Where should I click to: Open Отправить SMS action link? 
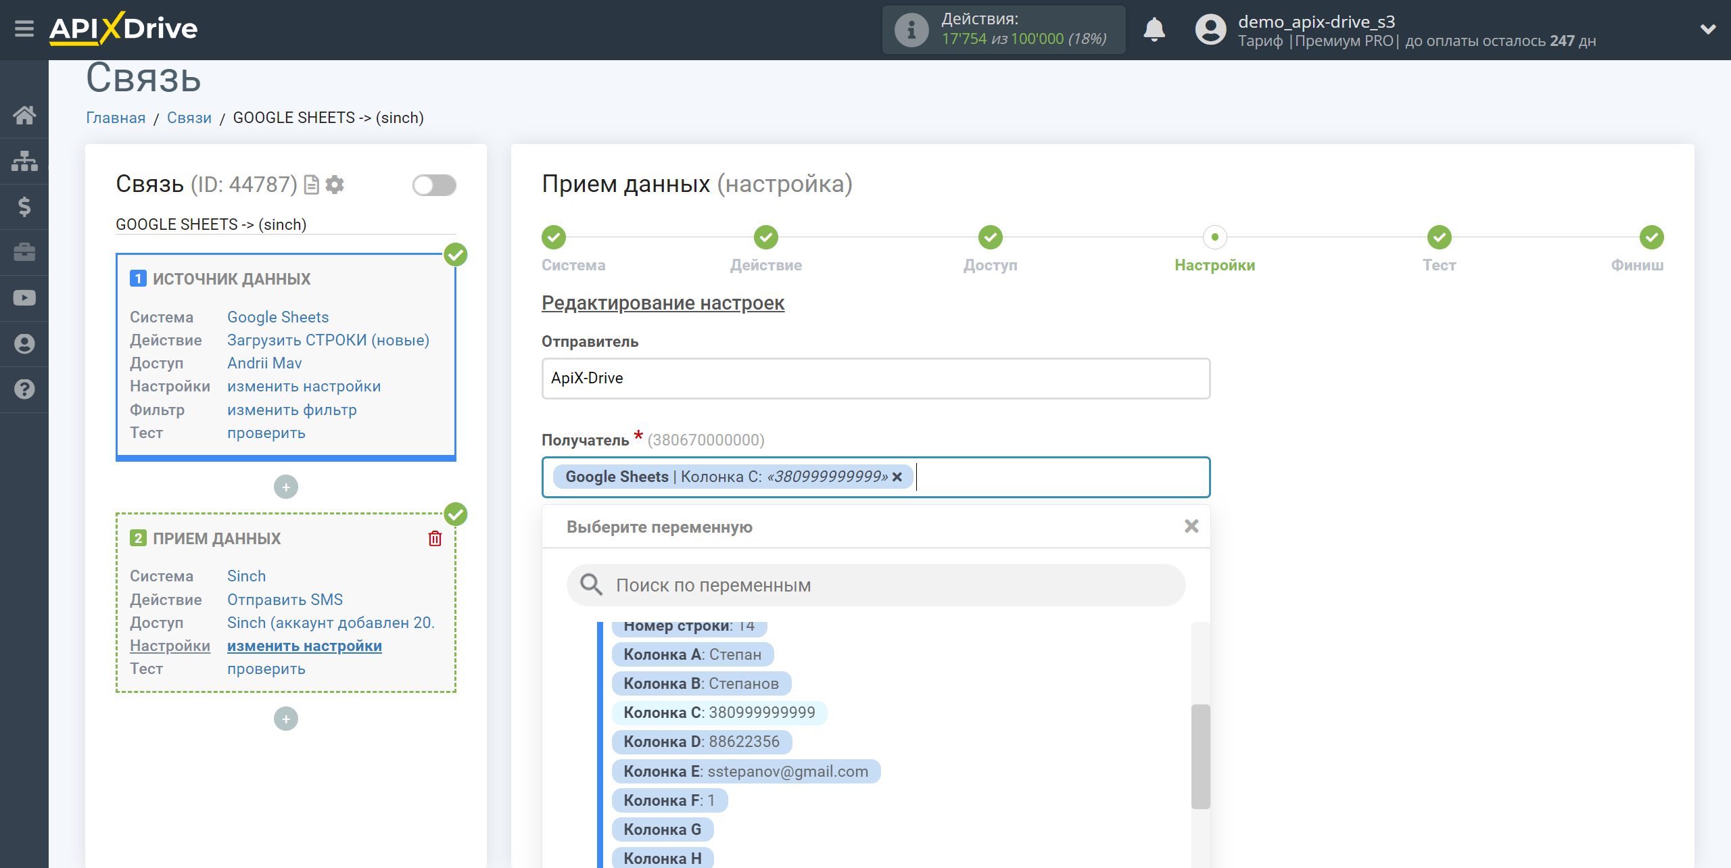285,600
